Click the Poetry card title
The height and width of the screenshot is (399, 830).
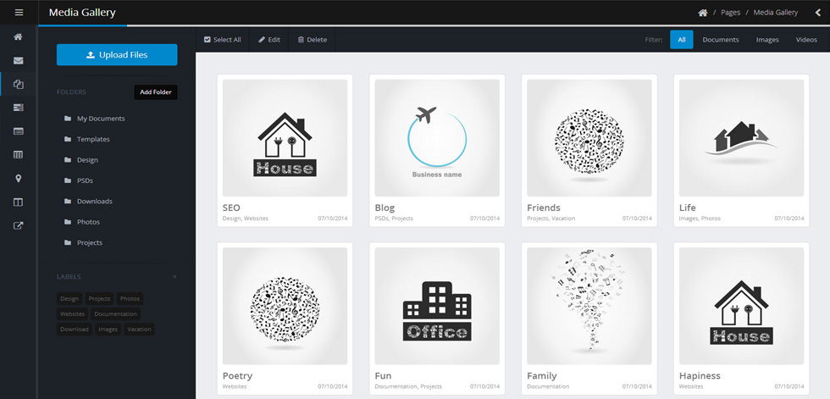(238, 376)
